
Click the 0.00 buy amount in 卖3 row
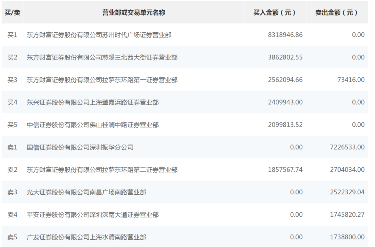(x=296, y=192)
